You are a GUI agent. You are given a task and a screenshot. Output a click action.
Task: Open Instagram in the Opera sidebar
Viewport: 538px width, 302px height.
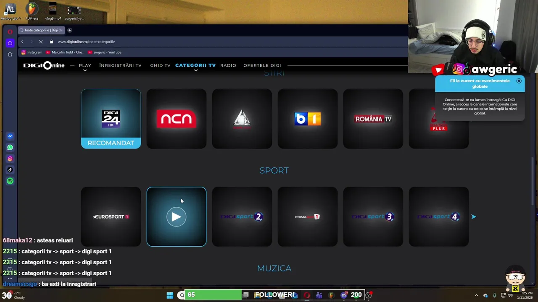(x=10, y=159)
